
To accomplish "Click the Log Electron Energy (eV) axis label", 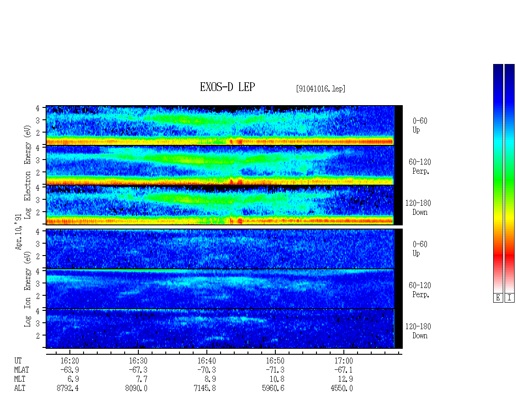I will (28, 172).
